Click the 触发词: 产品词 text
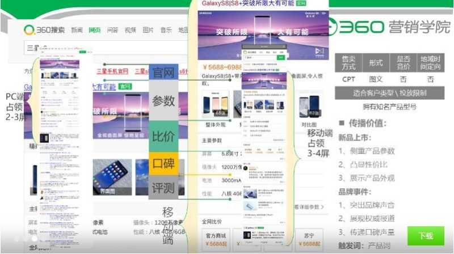 click(x=364, y=246)
